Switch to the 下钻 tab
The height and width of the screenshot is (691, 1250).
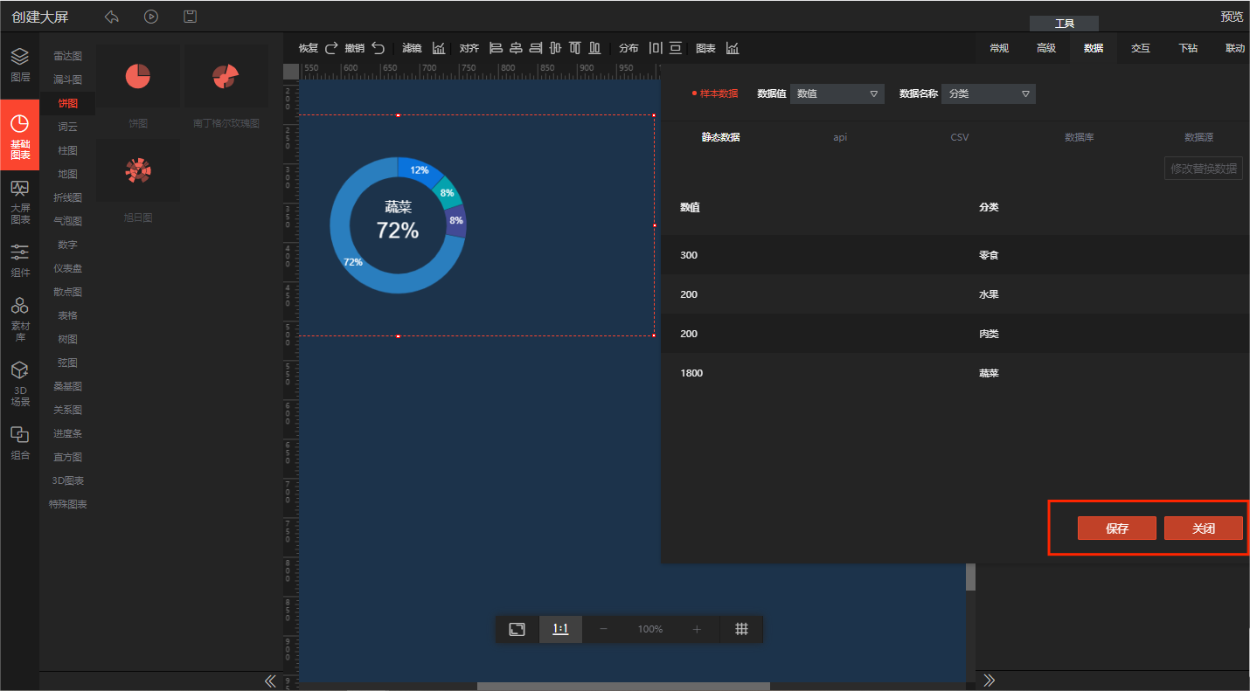(1188, 48)
